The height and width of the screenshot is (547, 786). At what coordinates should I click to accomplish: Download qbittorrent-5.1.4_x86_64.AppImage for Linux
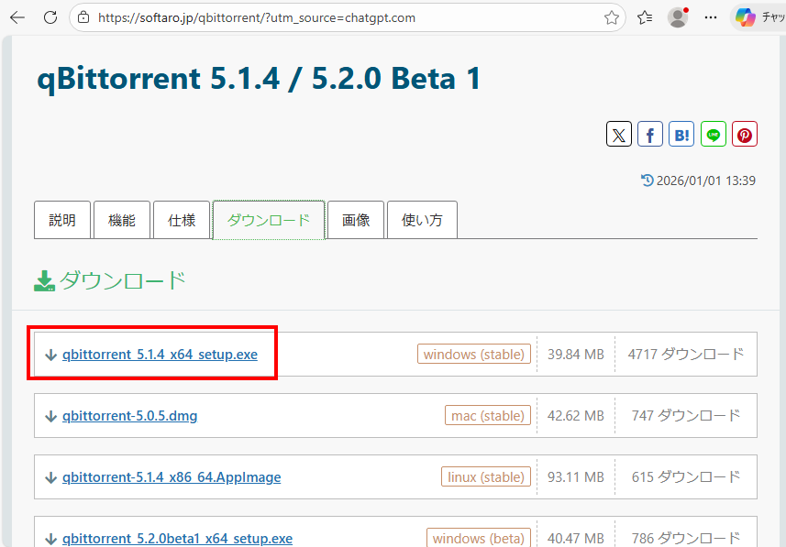click(x=172, y=477)
